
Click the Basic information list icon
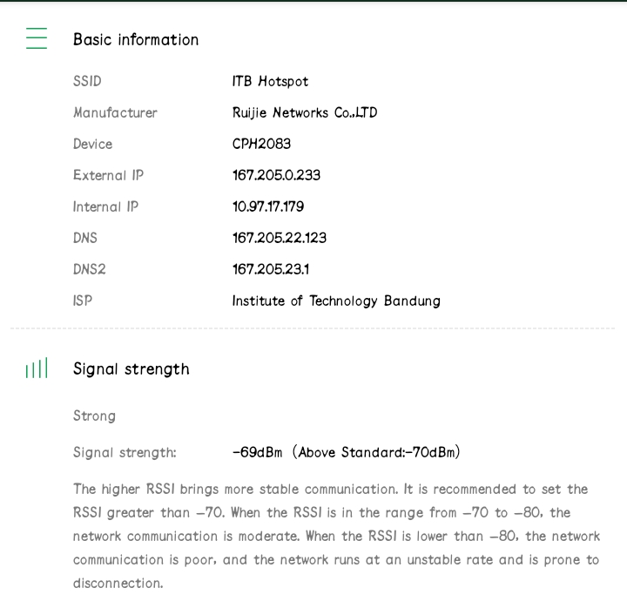tap(37, 38)
